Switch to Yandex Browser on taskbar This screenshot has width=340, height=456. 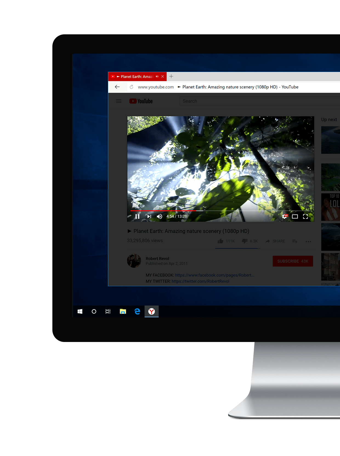[152, 311]
